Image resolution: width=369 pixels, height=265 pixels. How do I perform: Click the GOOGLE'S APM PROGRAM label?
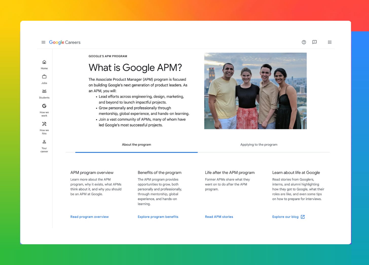point(108,56)
